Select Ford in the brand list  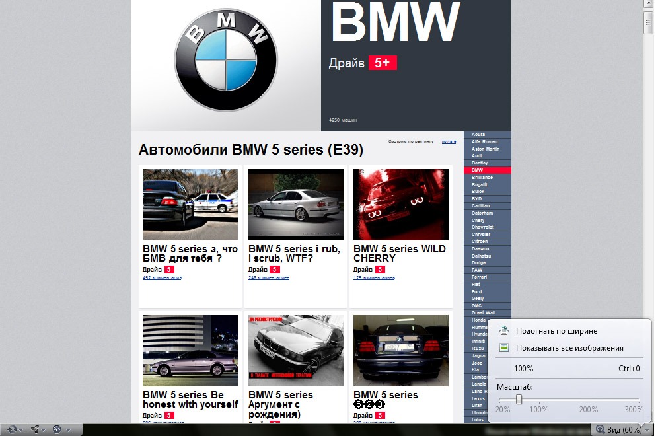(x=477, y=291)
